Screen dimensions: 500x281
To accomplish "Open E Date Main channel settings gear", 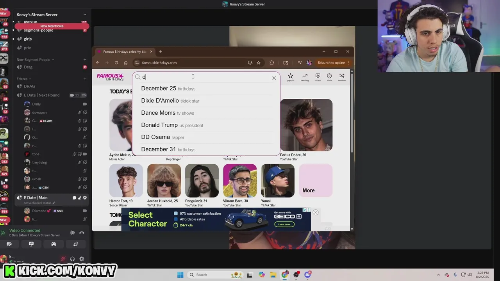I will click(x=85, y=198).
